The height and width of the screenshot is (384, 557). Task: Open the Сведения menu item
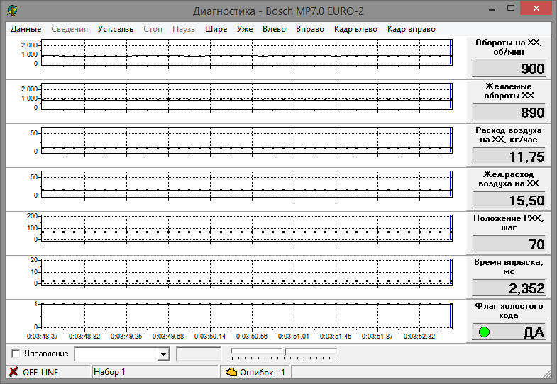coord(70,29)
